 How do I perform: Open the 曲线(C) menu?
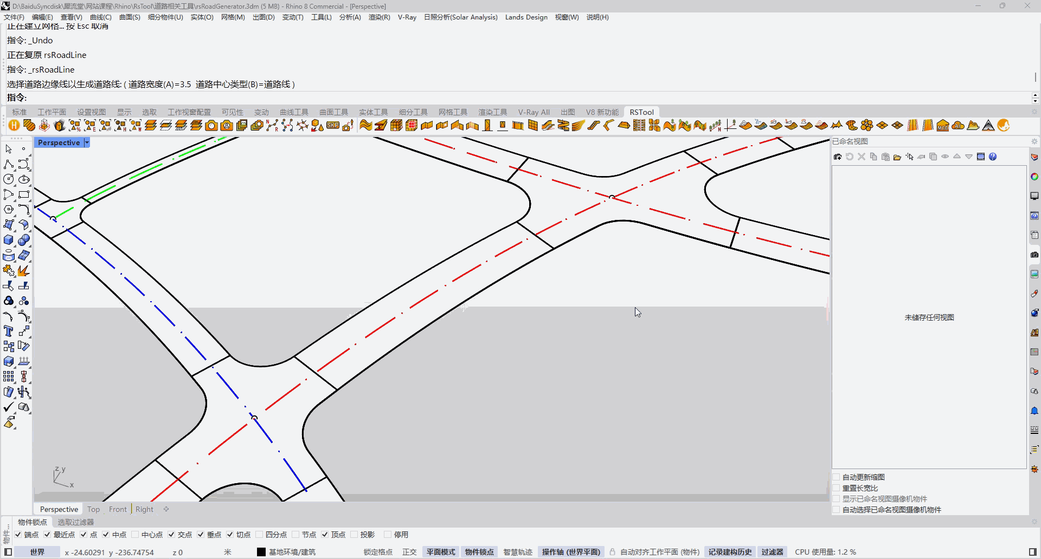[100, 17]
